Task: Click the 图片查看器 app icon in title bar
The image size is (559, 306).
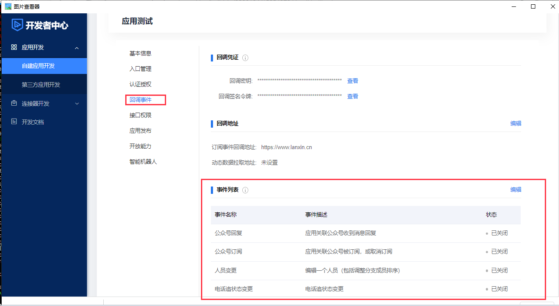Action: point(8,6)
